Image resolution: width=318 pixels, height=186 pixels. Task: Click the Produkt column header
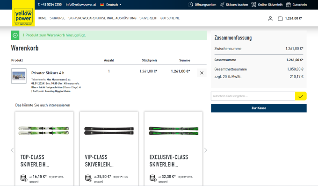tap(17, 60)
